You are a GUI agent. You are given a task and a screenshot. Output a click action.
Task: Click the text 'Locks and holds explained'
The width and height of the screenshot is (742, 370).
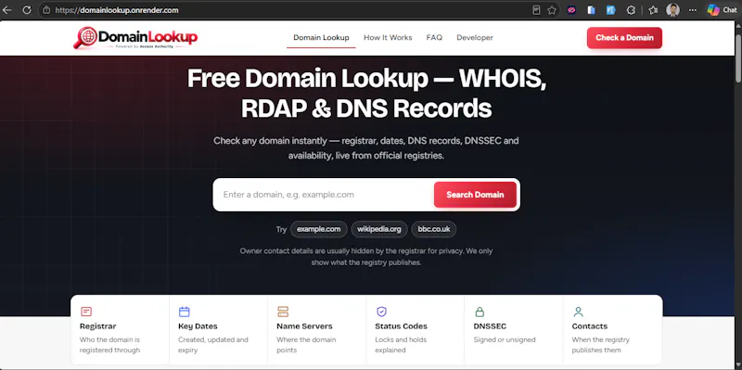pos(401,345)
